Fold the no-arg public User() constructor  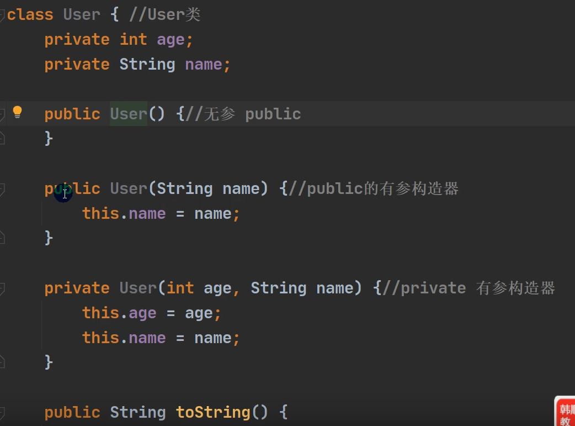click(x=2, y=114)
